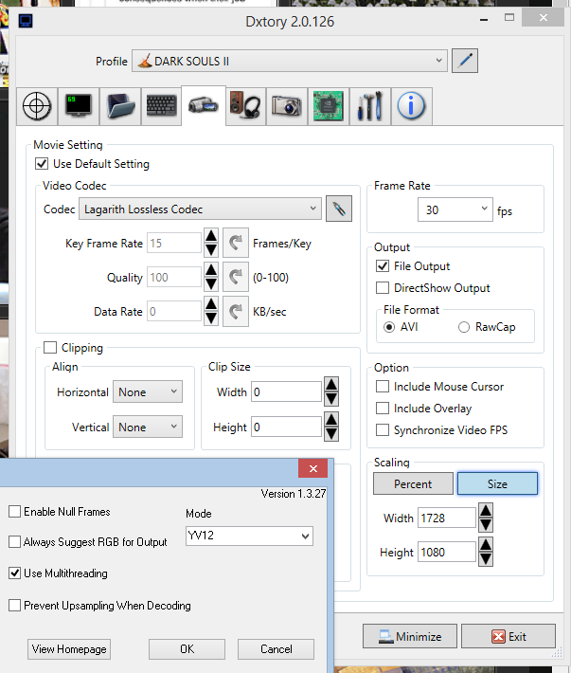This screenshot has height=673, width=571.
Task: Open the Hotkey keyboard tab
Action: (x=161, y=106)
